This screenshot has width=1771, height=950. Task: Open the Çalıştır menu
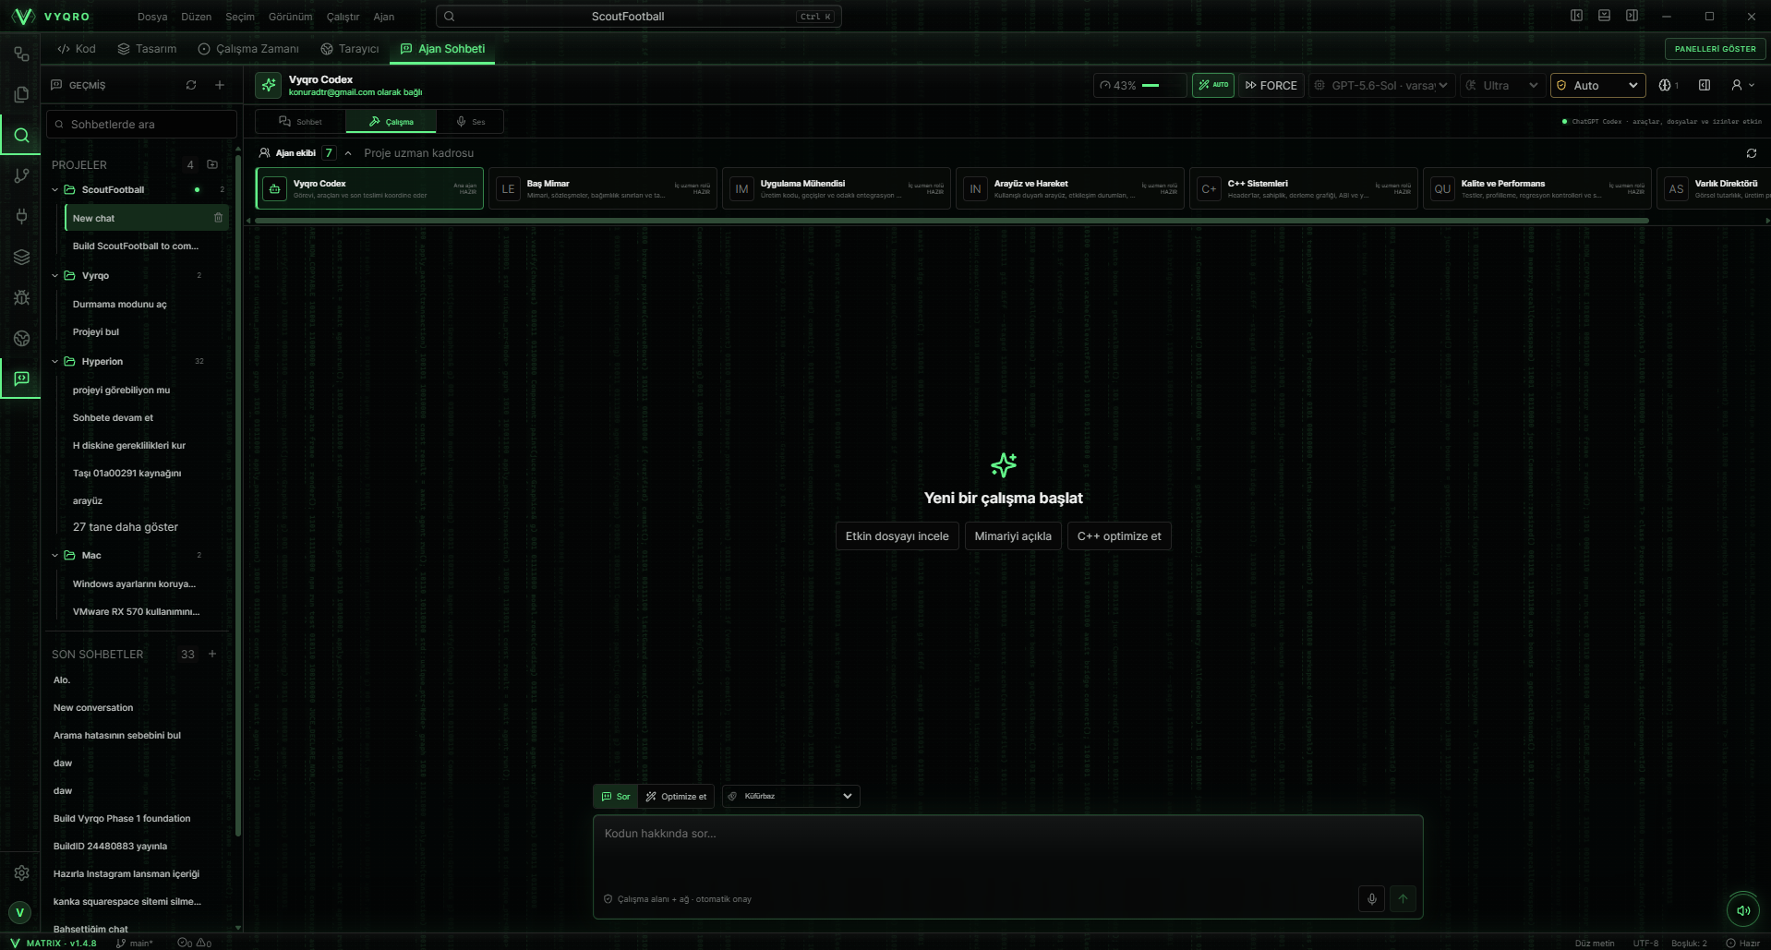tap(343, 17)
